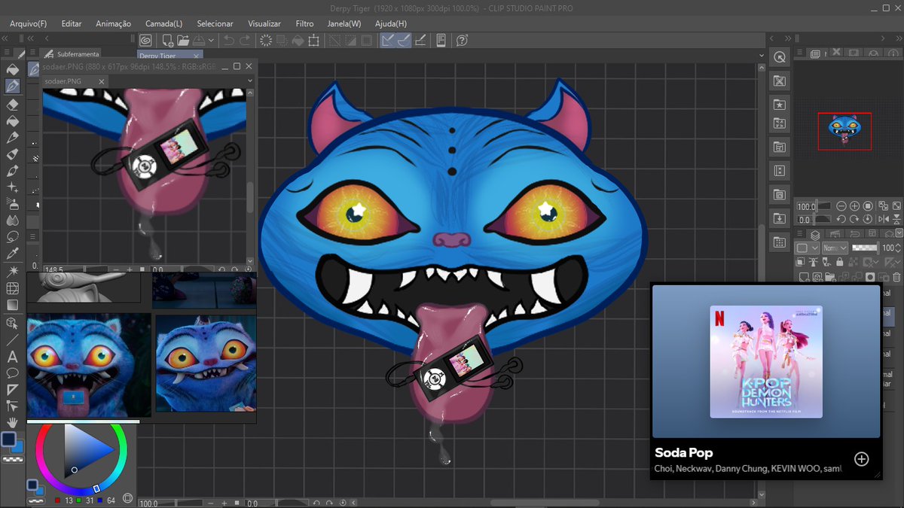Open the Ajuda(H) menu
The width and height of the screenshot is (904, 508).
click(x=391, y=23)
